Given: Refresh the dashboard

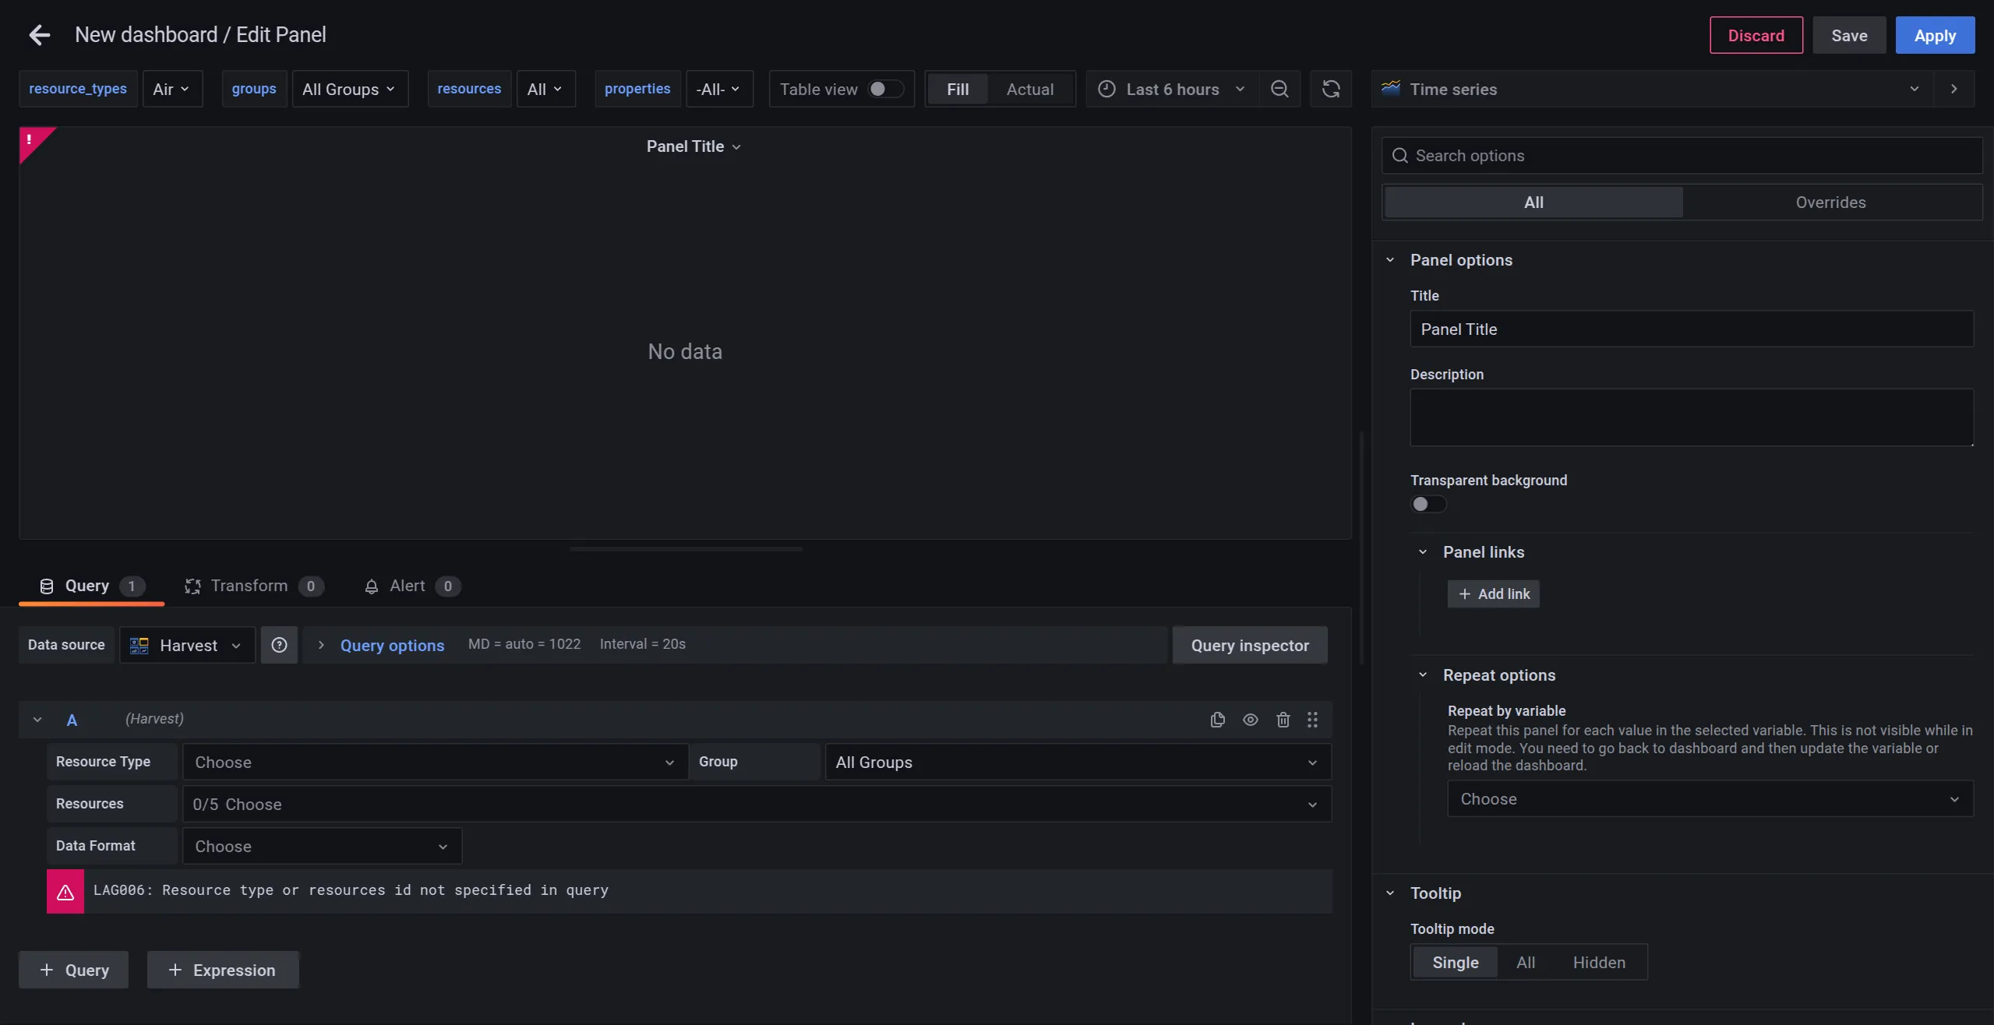Looking at the screenshot, I should pos(1331,89).
